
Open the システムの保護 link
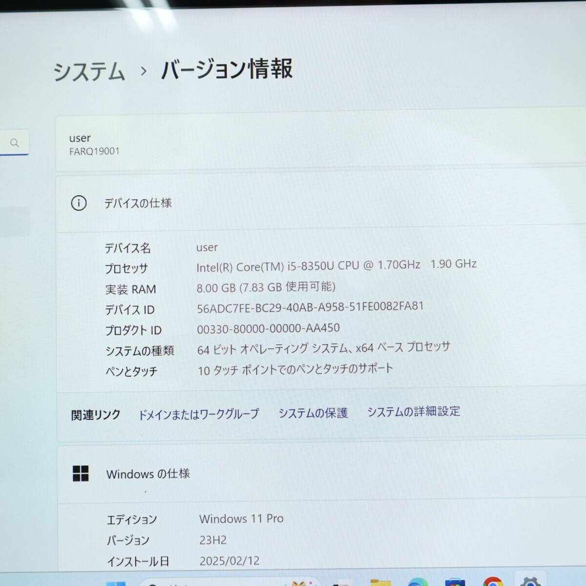(x=313, y=413)
